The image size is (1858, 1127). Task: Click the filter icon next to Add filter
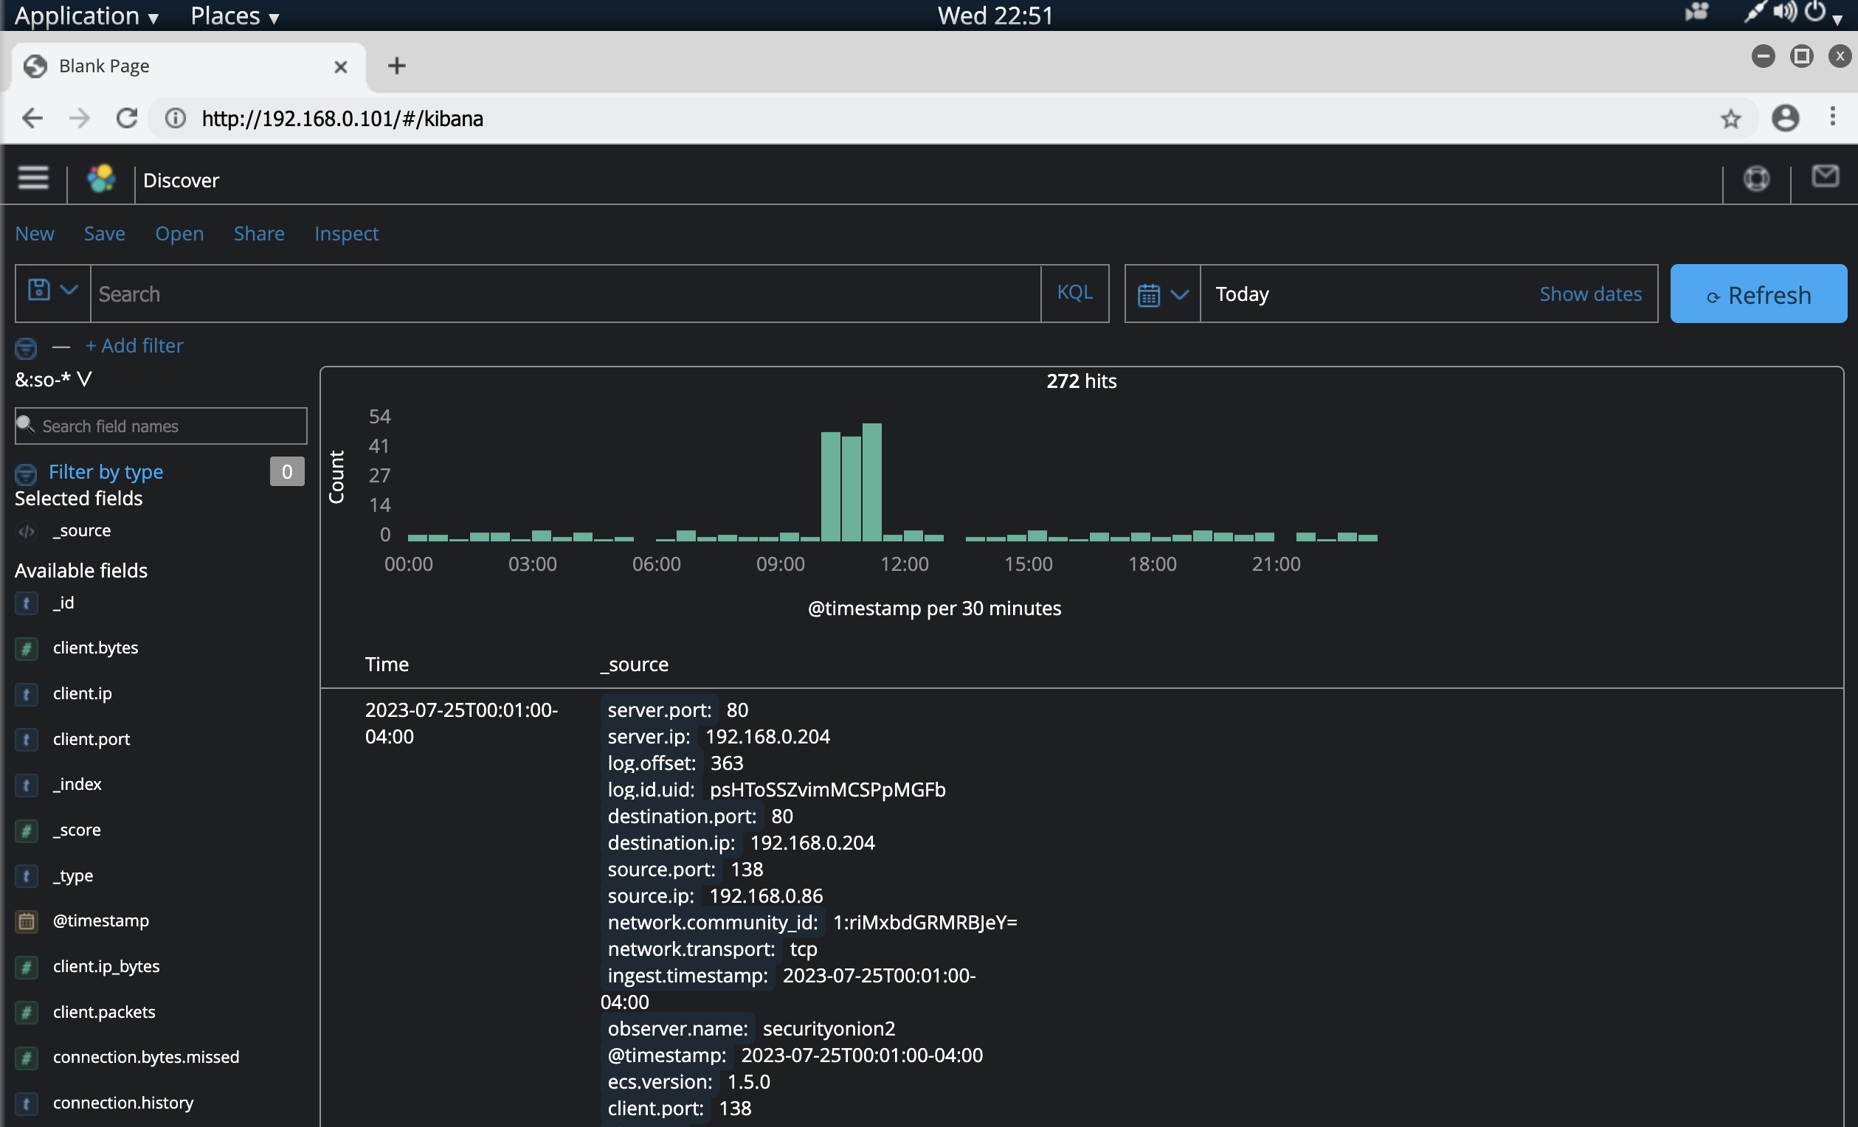coord(26,347)
